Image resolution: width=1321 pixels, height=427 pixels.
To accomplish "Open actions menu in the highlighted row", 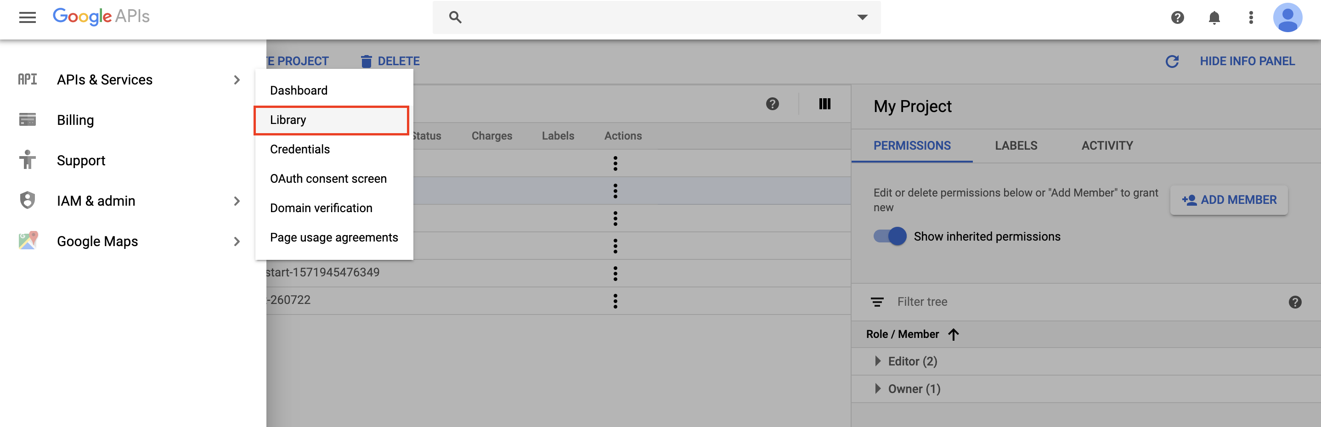I will [615, 191].
